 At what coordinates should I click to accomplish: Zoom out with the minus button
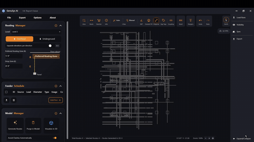click(205, 138)
